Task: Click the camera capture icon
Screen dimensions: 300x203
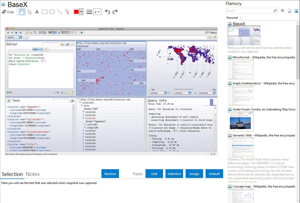Action: [x=282, y=11]
